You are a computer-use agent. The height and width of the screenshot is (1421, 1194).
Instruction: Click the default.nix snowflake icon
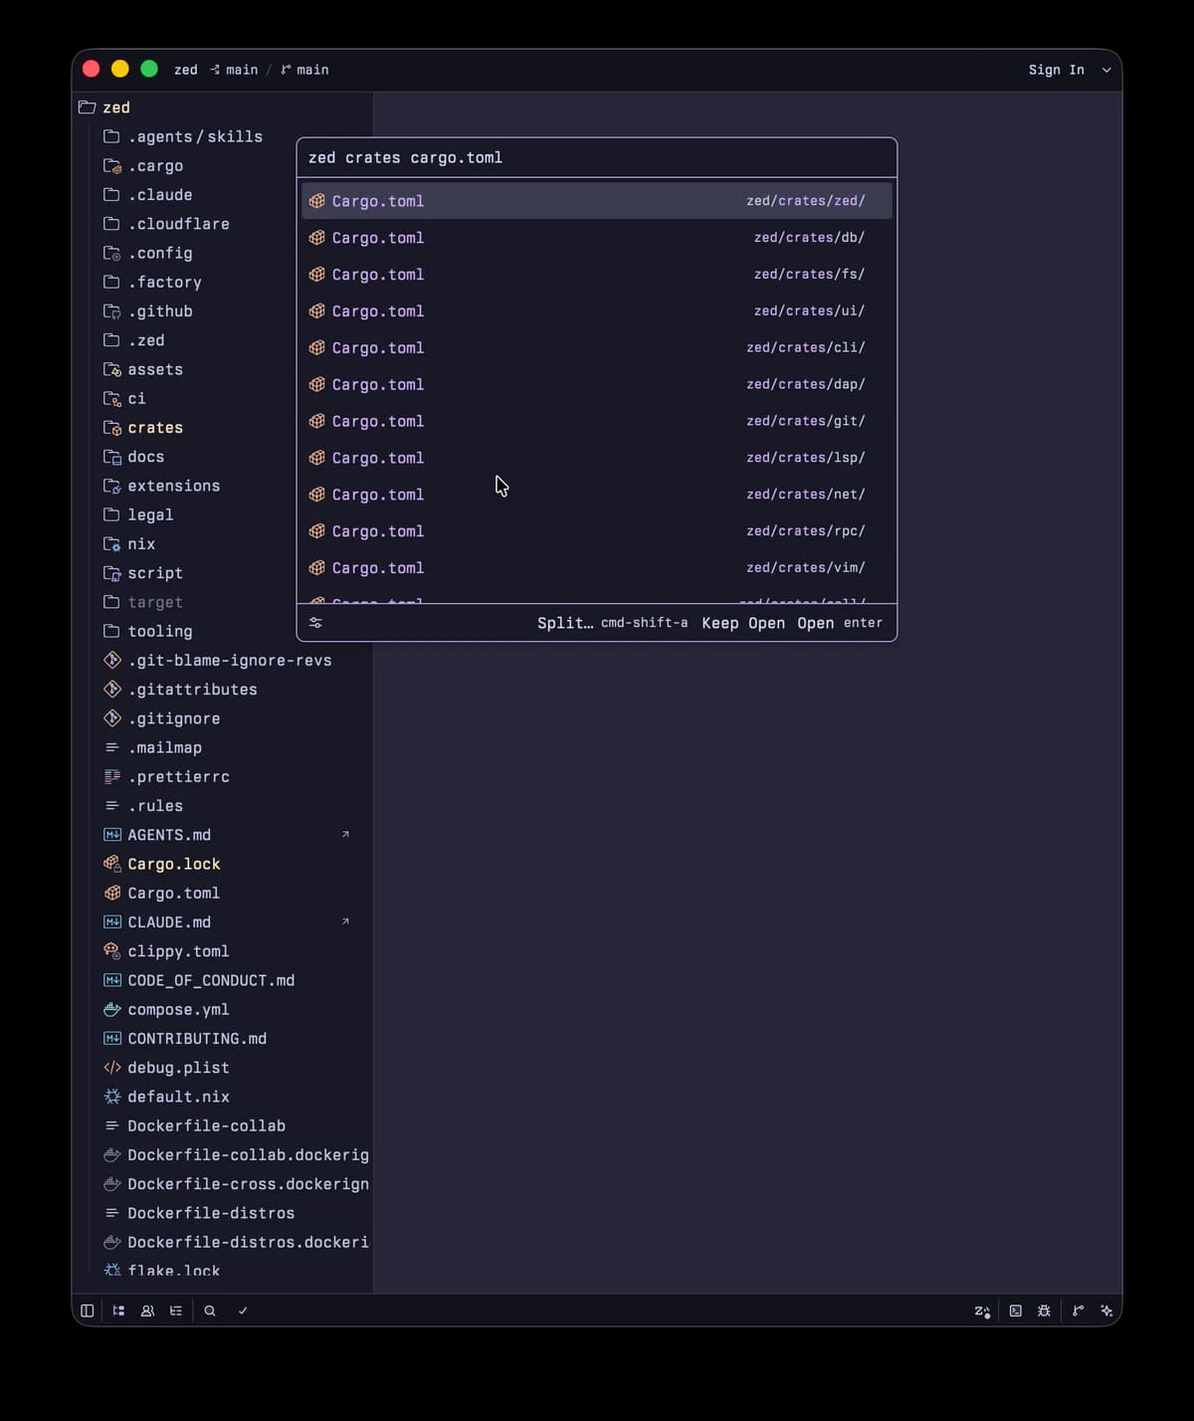tap(112, 1097)
